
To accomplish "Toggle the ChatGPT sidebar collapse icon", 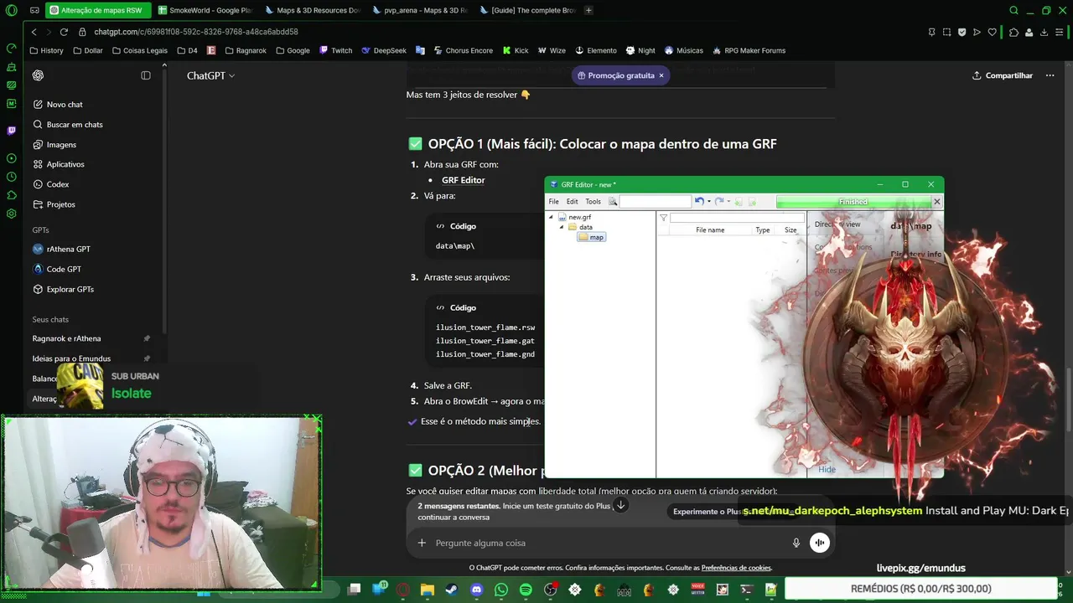I will (x=146, y=75).
